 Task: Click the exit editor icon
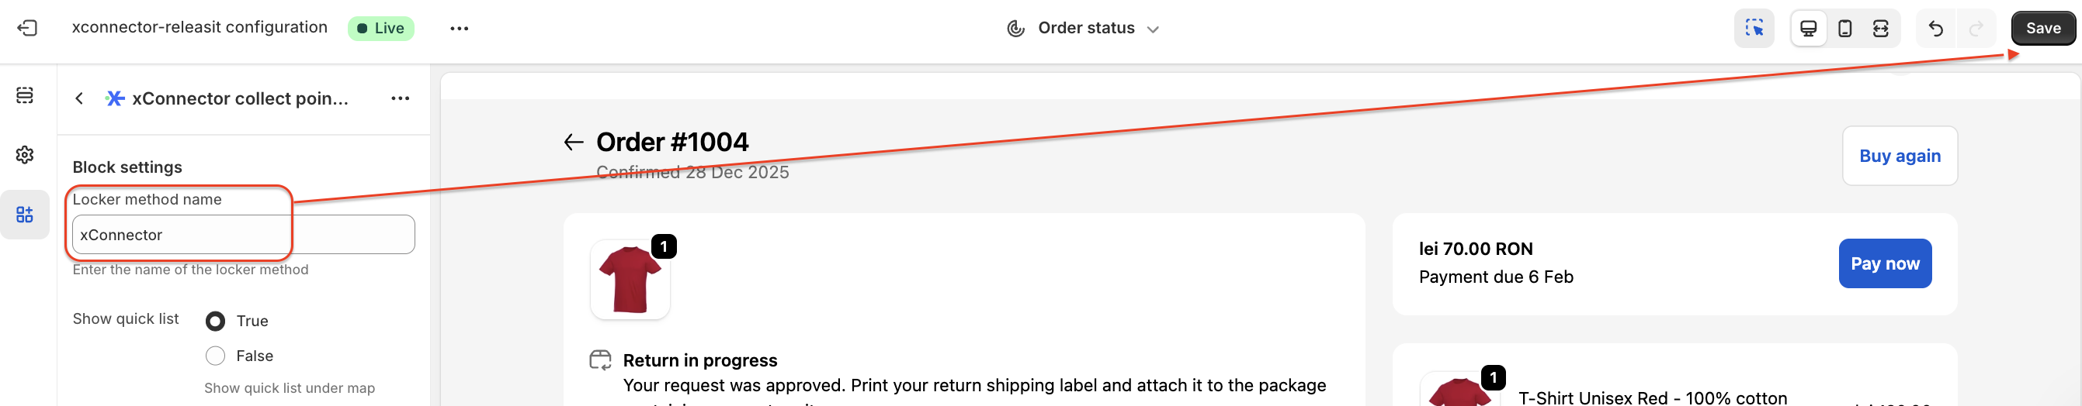(x=26, y=28)
